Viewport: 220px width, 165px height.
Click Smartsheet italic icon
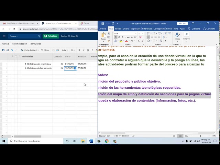84,50
